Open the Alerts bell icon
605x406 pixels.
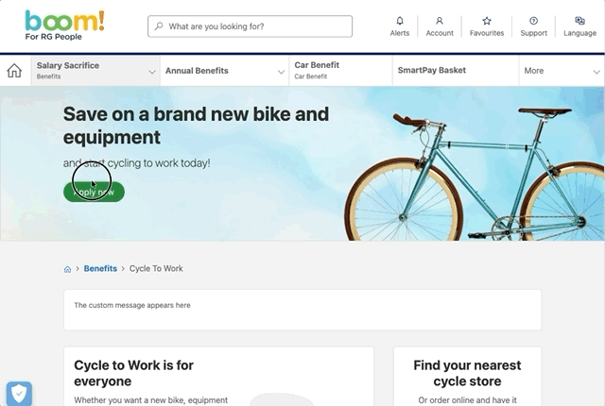400,21
